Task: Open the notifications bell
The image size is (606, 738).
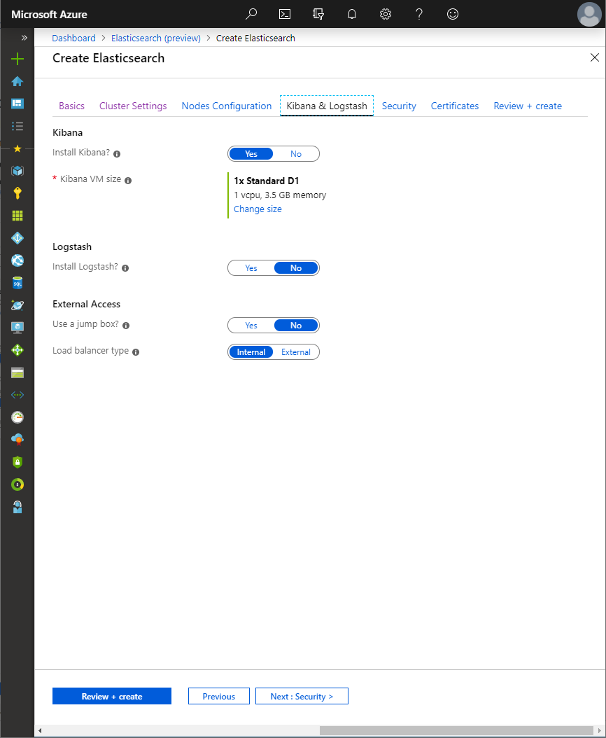Action: (351, 14)
